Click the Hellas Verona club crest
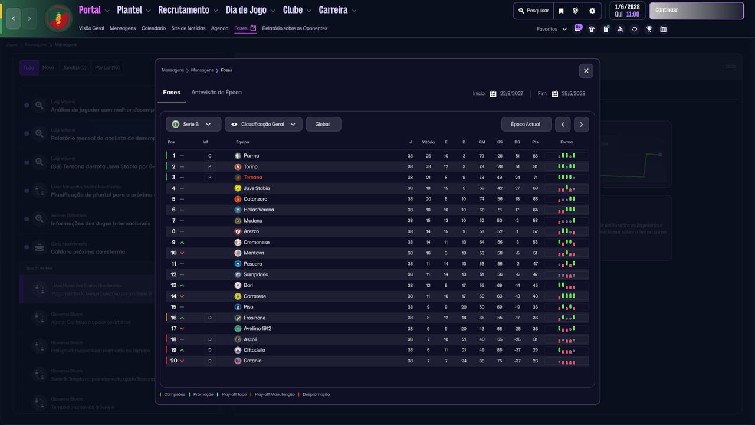 click(238, 210)
